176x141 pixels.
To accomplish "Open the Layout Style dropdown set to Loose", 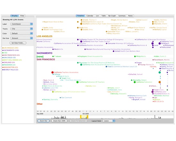I will (x=109, y=121).
